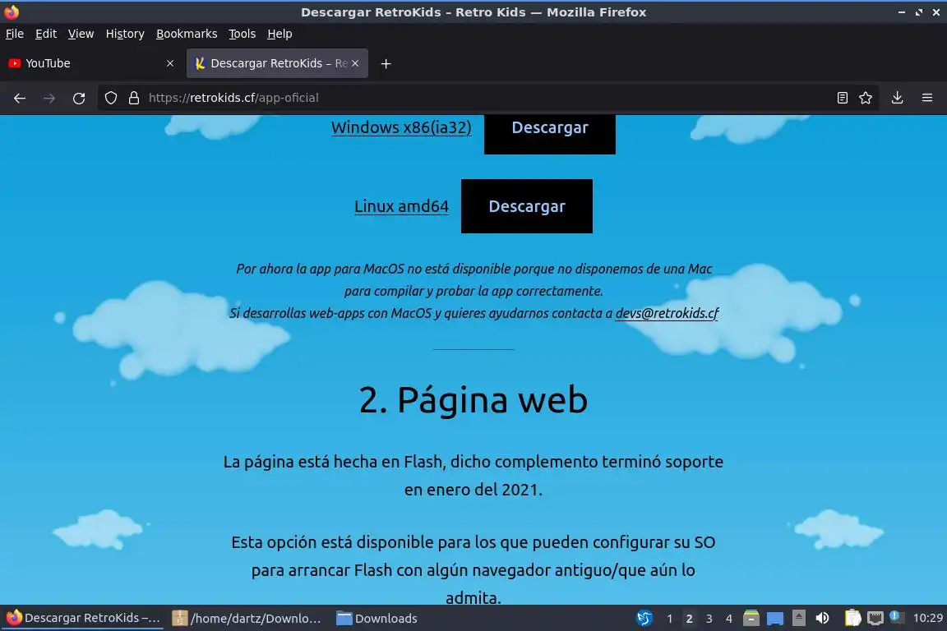Click the paragraph starting 'Esta opción está disponible'
This screenshot has height=631, width=947.
(x=473, y=569)
